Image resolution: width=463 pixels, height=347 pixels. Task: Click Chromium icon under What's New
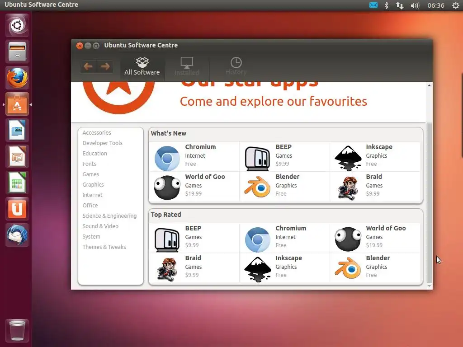tap(167, 159)
